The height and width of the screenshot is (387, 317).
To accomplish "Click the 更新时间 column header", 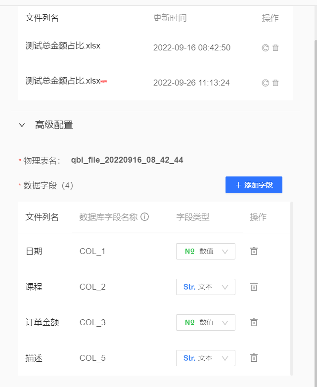I will 170,18.
